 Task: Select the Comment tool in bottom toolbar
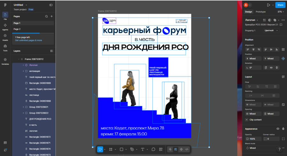click(x=153, y=149)
